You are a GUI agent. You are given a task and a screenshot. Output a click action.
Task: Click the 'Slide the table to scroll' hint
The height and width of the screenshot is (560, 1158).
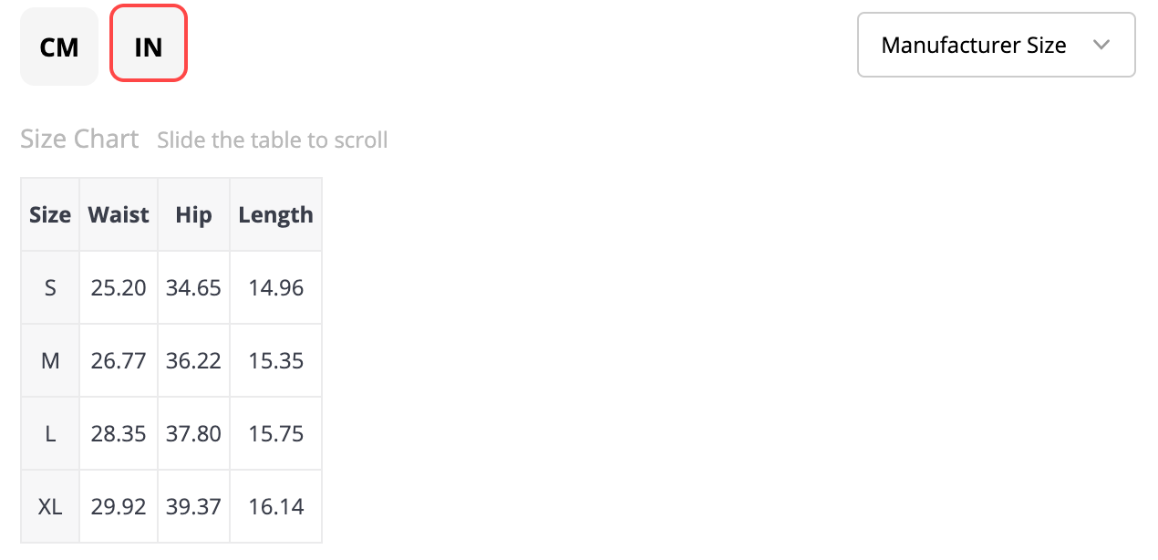[x=273, y=140]
